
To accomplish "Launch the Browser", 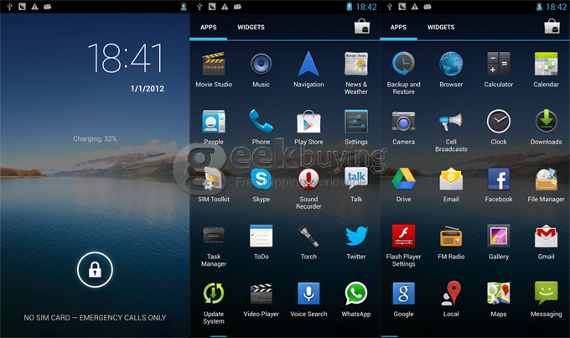I will click(x=451, y=64).
